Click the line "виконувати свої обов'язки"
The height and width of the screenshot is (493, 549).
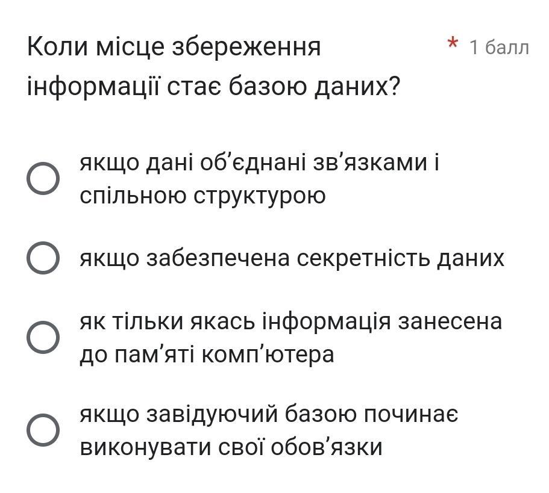[231, 447]
